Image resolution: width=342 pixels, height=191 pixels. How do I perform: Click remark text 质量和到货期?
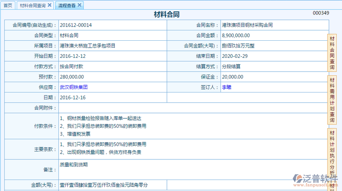(74, 165)
